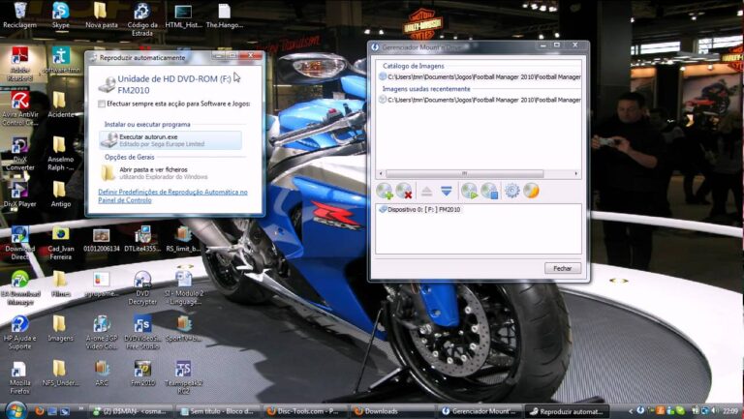Click the add image disc icon in Mount'n'Drive toolbar
744x419 pixels.
pyautogui.click(x=385, y=191)
